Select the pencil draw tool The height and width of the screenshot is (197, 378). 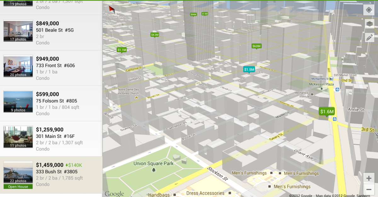pos(369,38)
